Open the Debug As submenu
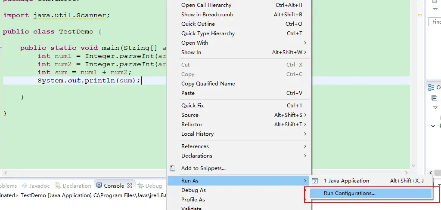The height and width of the screenshot is (210, 441). pos(239,190)
